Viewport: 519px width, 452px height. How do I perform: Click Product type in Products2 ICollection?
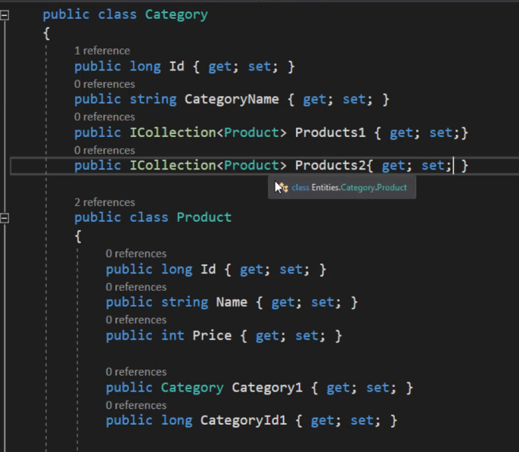click(x=251, y=165)
